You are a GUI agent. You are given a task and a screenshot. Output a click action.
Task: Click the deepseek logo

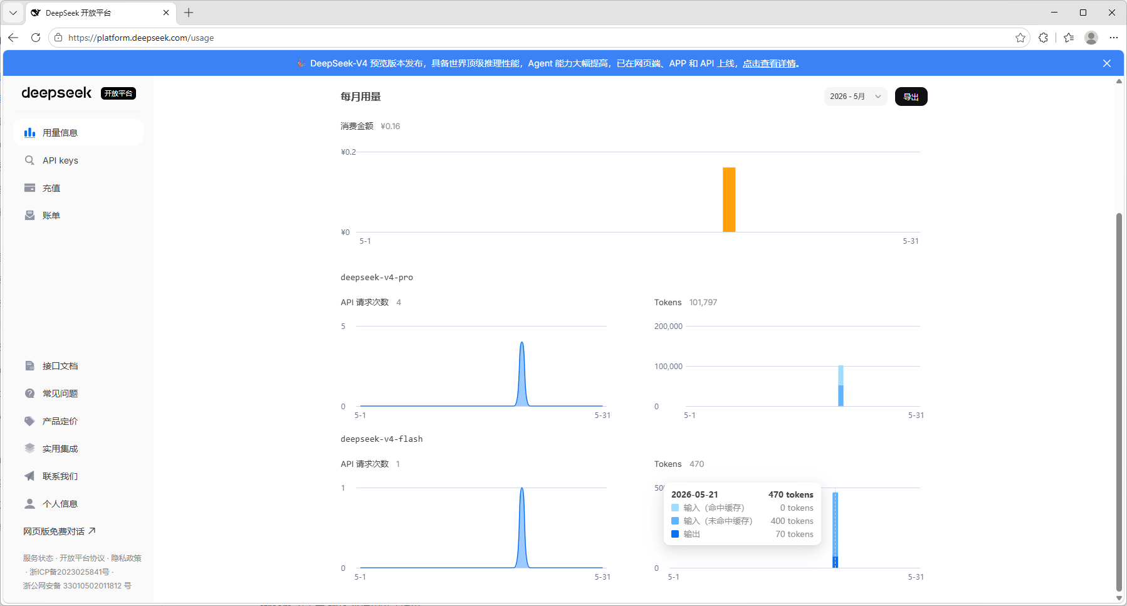(x=56, y=93)
